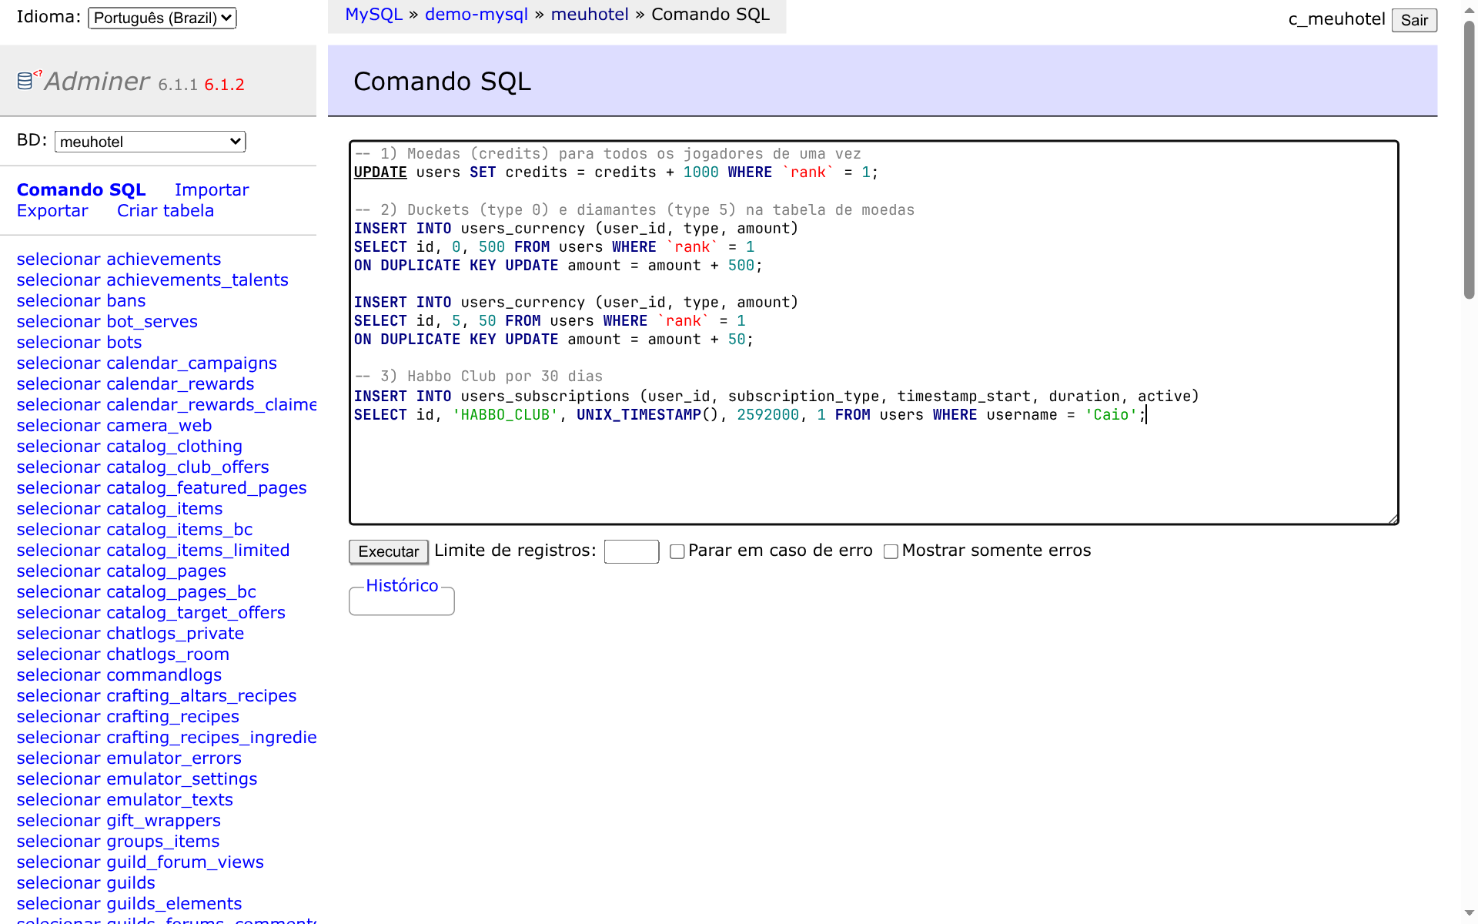Click the Adminer title text

click(97, 81)
